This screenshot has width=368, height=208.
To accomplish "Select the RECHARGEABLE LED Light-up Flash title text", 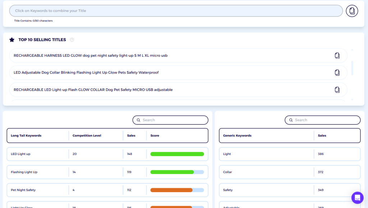I will [x=93, y=90].
